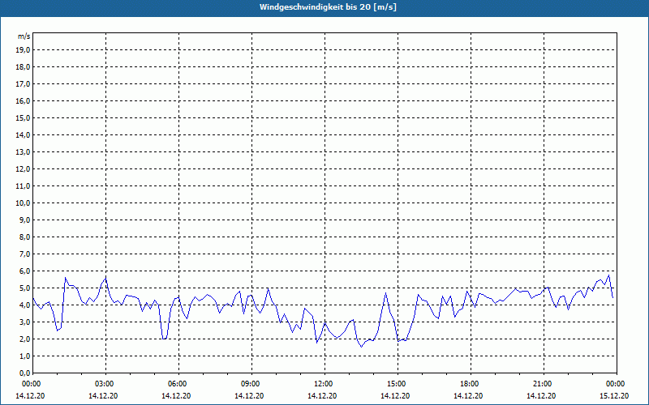Select the "18,0" y-axis label
This screenshot has width=649, height=405.
click(23, 67)
